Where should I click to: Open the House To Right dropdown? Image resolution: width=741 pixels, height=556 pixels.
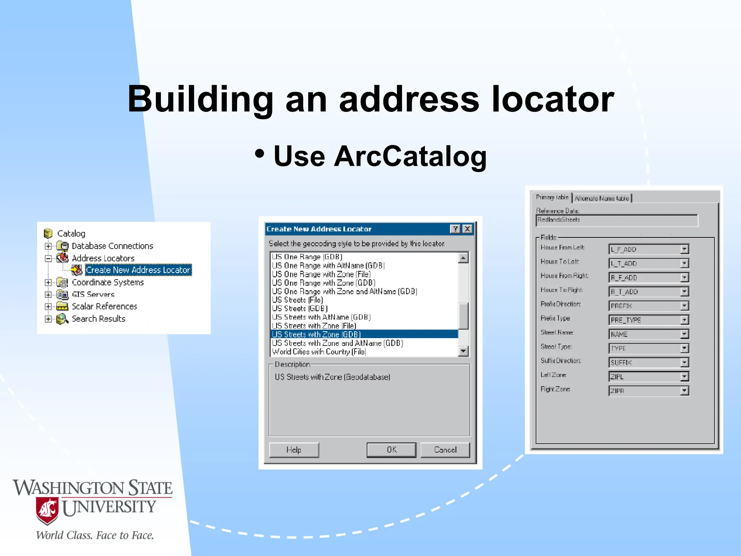click(x=684, y=292)
